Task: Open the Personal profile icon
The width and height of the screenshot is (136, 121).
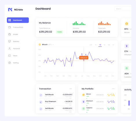Action: click(x=10, y=48)
